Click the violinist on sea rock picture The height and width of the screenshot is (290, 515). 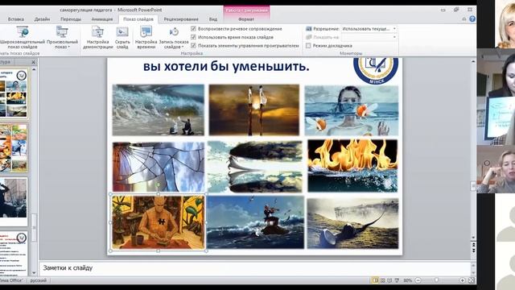click(256, 222)
